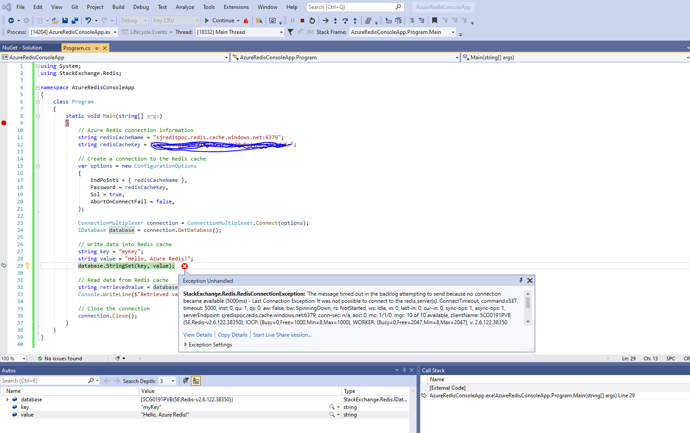Click the Hot Reload flame icon
Viewport: 690px width, 433px height.
246,21
